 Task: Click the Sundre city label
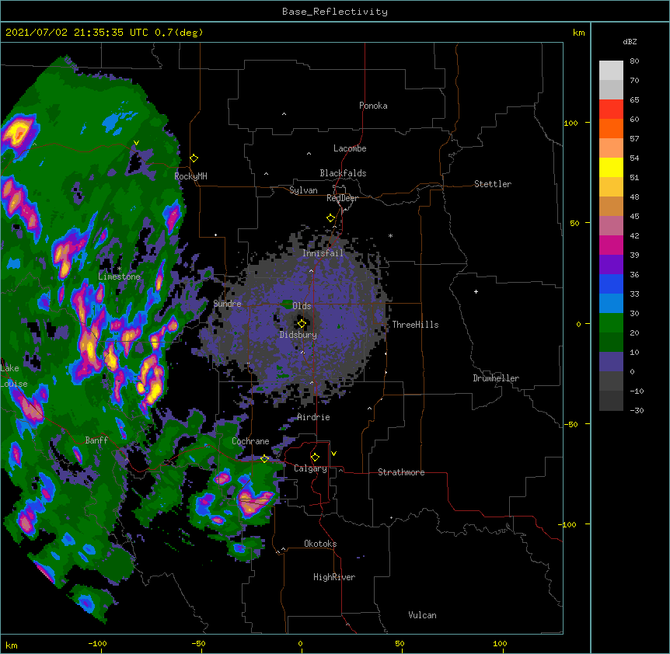click(227, 304)
